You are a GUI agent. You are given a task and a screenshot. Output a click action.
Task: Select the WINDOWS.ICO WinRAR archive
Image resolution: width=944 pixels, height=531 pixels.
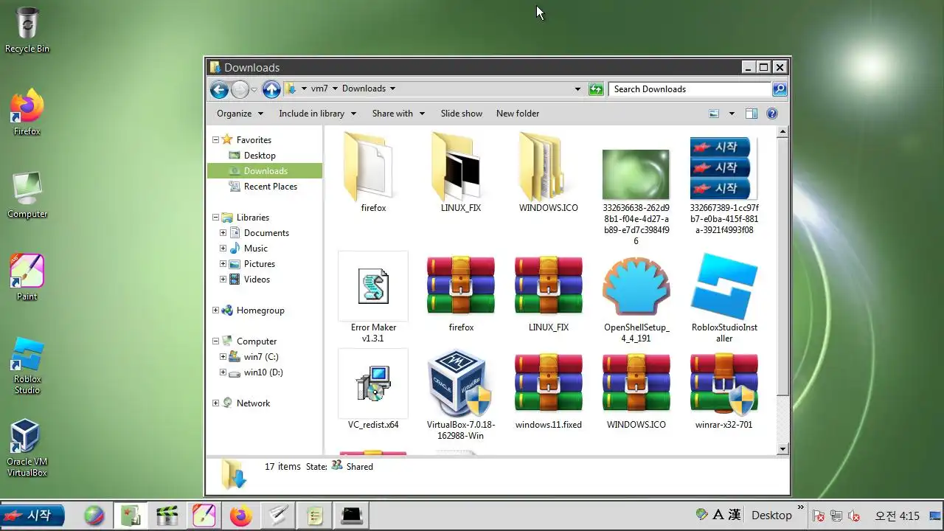click(636, 390)
